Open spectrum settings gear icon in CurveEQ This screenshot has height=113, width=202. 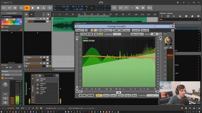coord(160,34)
